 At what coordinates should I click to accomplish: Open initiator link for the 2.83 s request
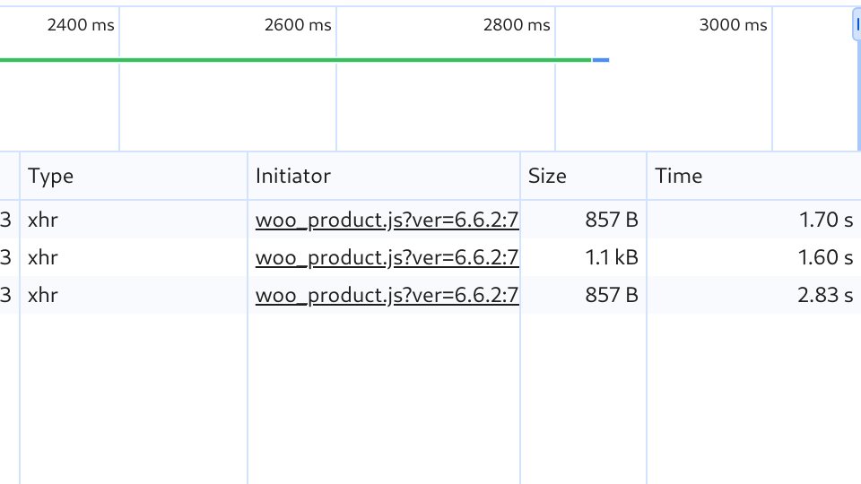pyautogui.click(x=387, y=295)
